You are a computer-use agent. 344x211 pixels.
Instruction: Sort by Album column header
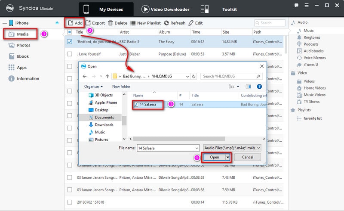(x=164, y=32)
